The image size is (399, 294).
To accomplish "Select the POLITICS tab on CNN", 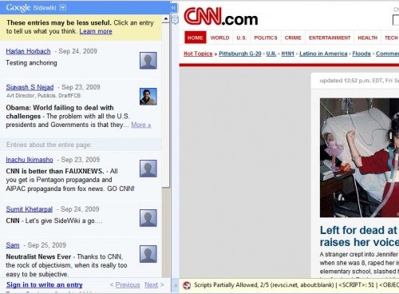I will pyautogui.click(x=266, y=38).
